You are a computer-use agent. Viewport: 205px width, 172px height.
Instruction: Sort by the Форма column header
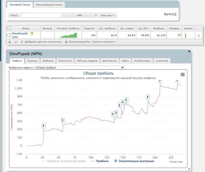pyautogui.click(x=188, y=28)
